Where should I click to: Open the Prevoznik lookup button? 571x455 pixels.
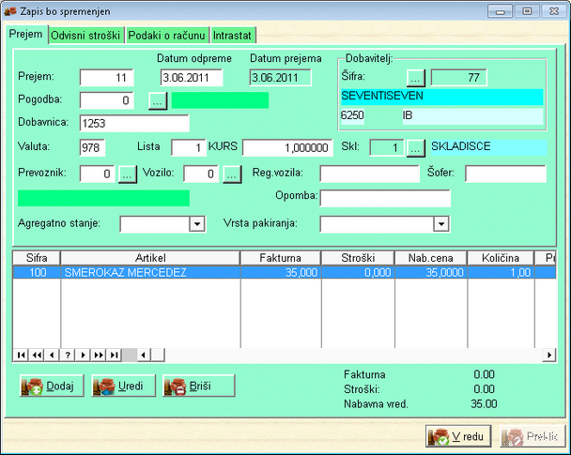pyautogui.click(x=128, y=174)
